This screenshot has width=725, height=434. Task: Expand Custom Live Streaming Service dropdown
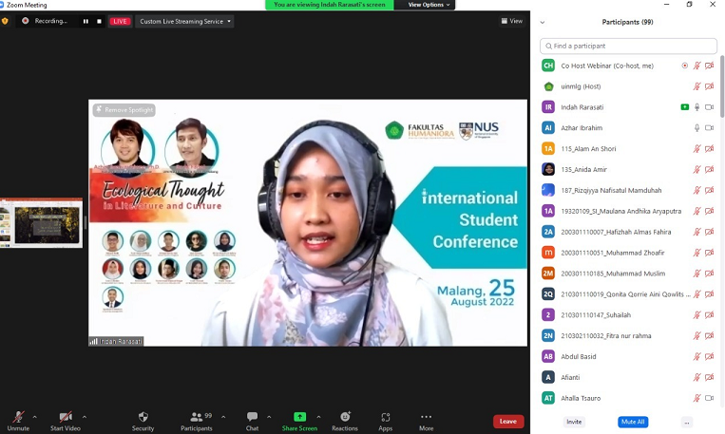[x=185, y=21]
